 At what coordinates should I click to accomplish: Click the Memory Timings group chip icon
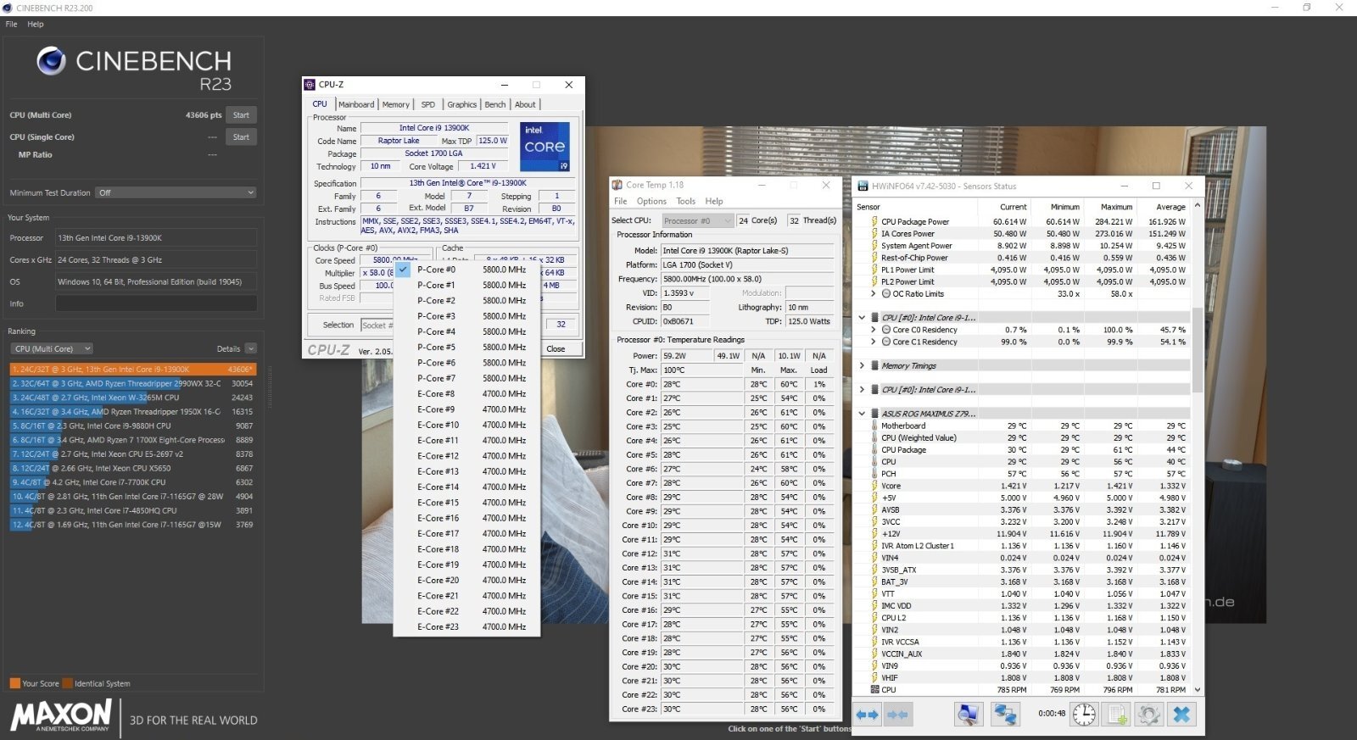click(875, 365)
